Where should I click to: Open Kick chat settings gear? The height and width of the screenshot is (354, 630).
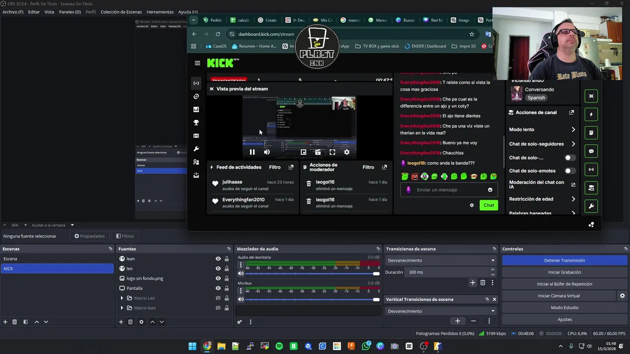[x=472, y=205]
